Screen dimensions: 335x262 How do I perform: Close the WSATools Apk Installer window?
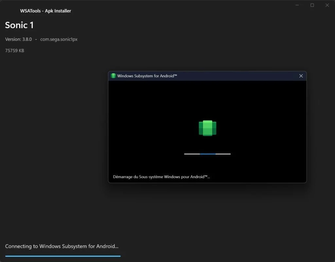(x=327, y=5)
